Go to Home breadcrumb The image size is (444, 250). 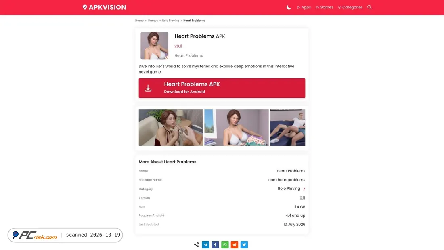click(139, 21)
